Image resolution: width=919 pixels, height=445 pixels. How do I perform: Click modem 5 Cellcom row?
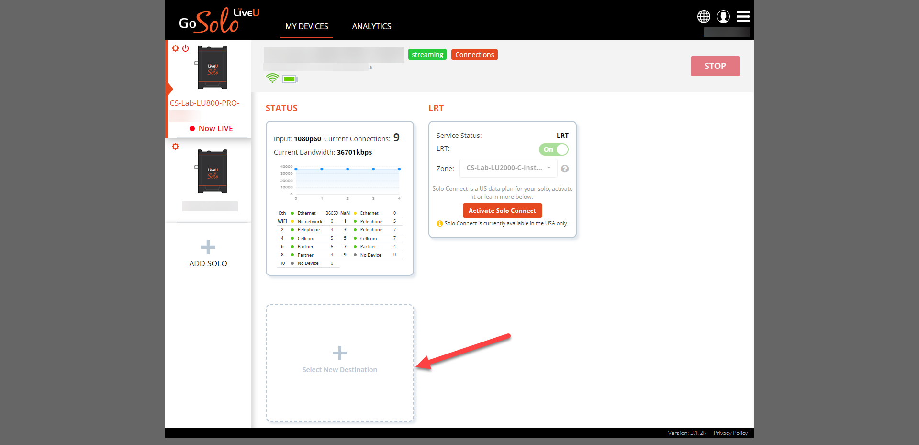(371, 238)
